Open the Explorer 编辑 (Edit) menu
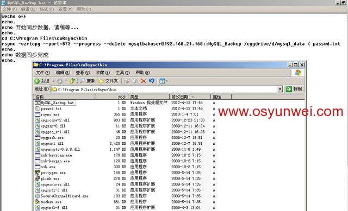 point(63,73)
